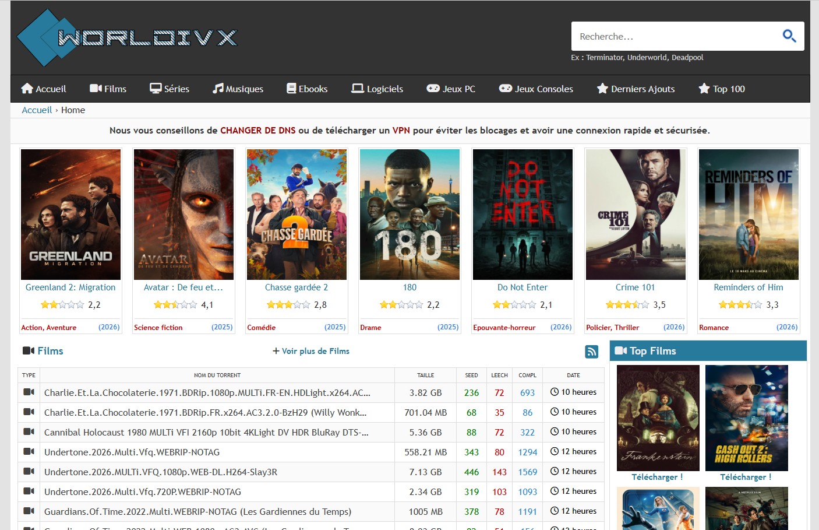
Task: Click clock icon on the 7.13 GB row
Action: click(555, 472)
